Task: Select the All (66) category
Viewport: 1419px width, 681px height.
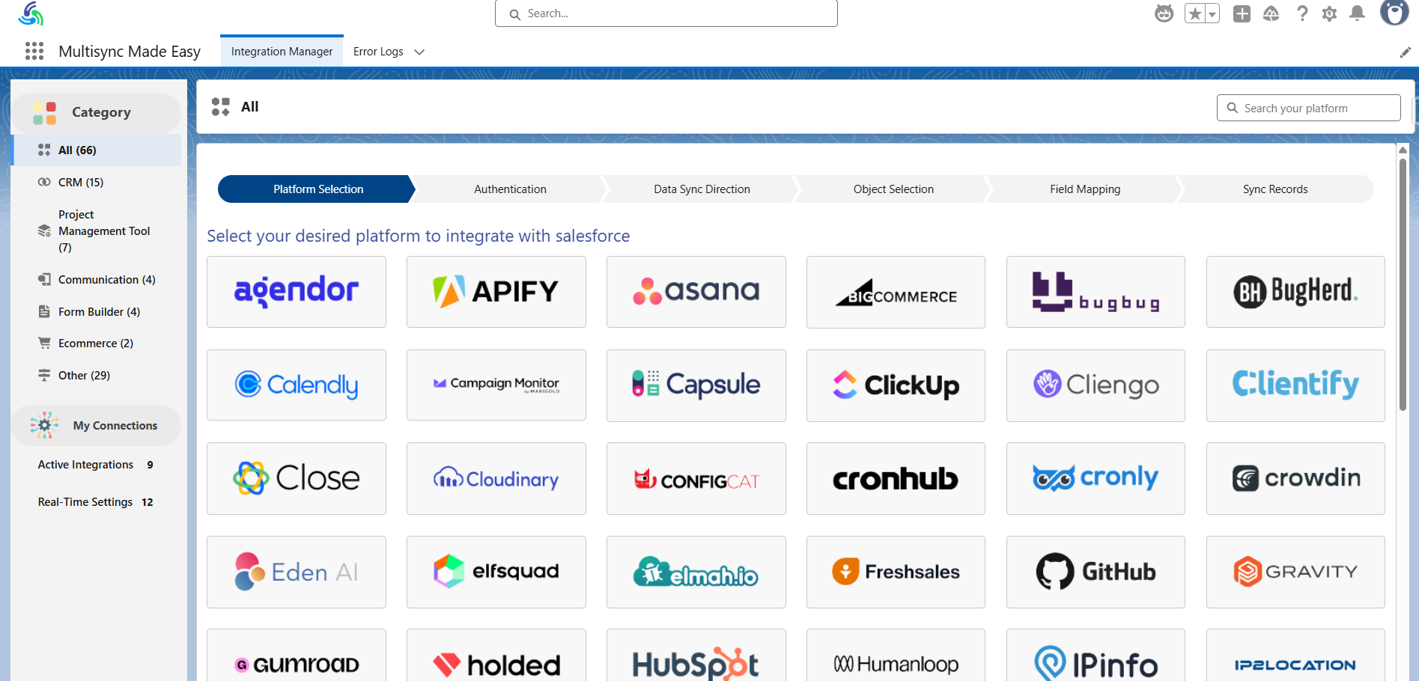Action: (x=97, y=150)
